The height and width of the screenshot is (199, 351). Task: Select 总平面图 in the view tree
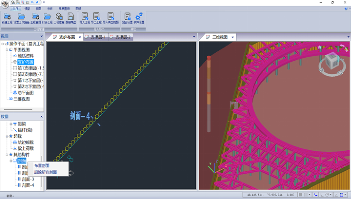(24, 93)
